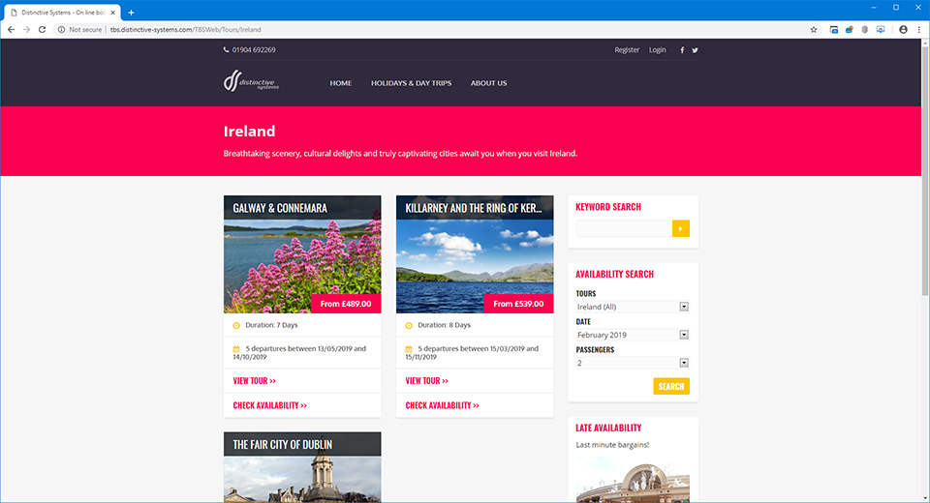Screen dimensions: 930x503
Task: Click the LATE AVAILABILITY heading
Action: tap(608, 428)
